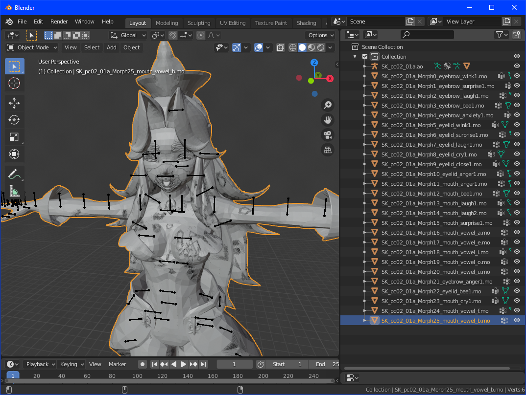The image size is (526, 395).
Task: Select the Measure tool
Action: [14, 191]
